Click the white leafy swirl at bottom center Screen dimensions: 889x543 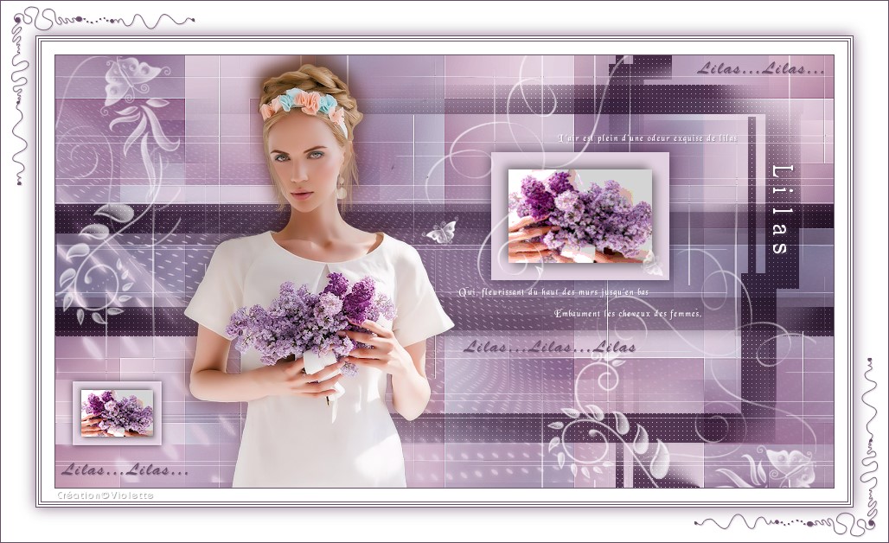[605, 437]
